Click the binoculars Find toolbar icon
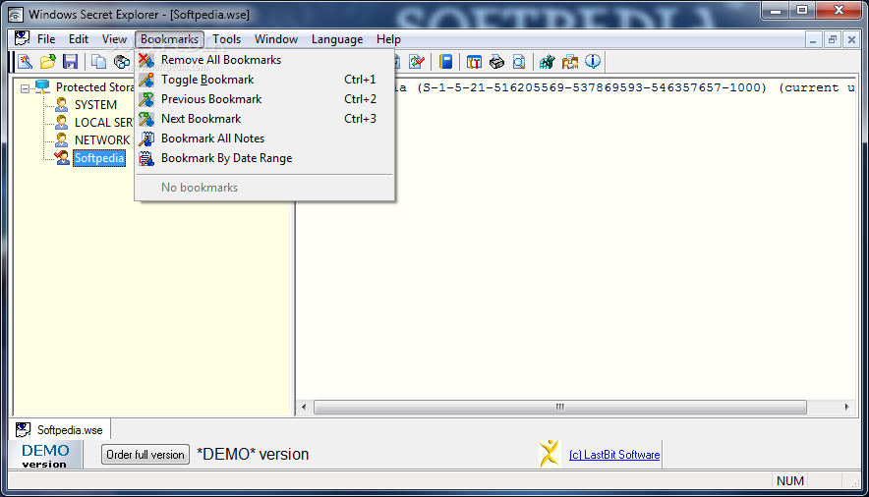Viewport: 869px width, 497px height. click(121, 62)
